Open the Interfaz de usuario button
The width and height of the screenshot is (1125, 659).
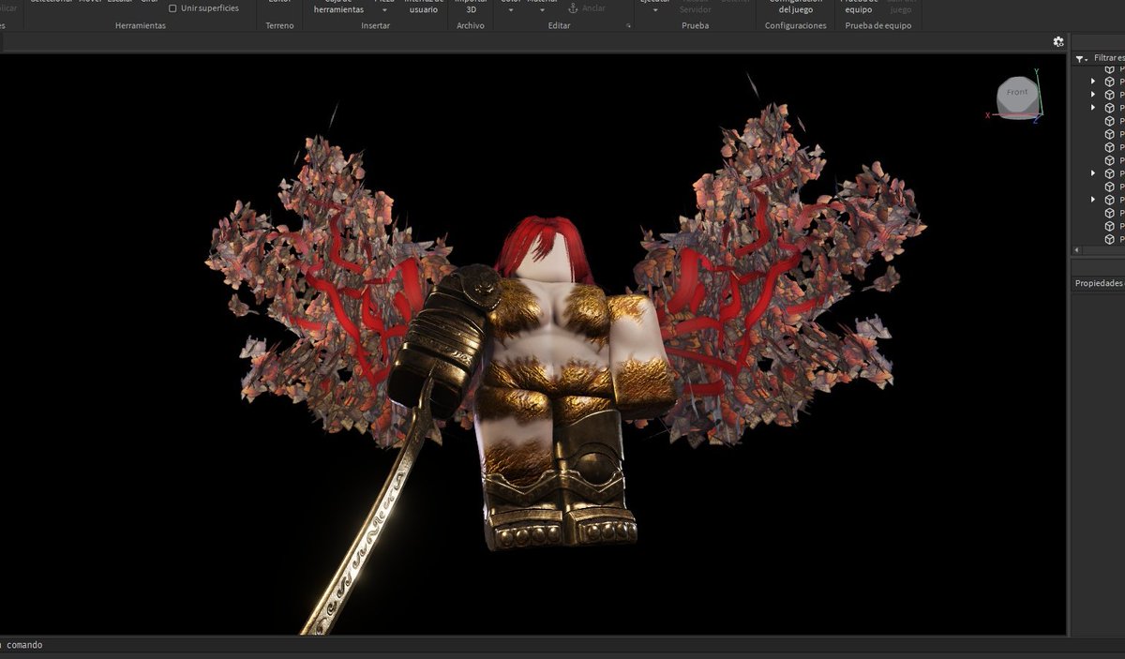(x=424, y=7)
